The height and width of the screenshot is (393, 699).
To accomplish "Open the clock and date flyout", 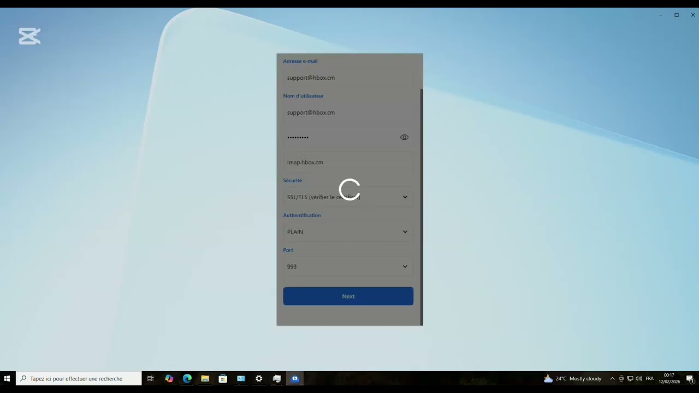I will click(669, 379).
